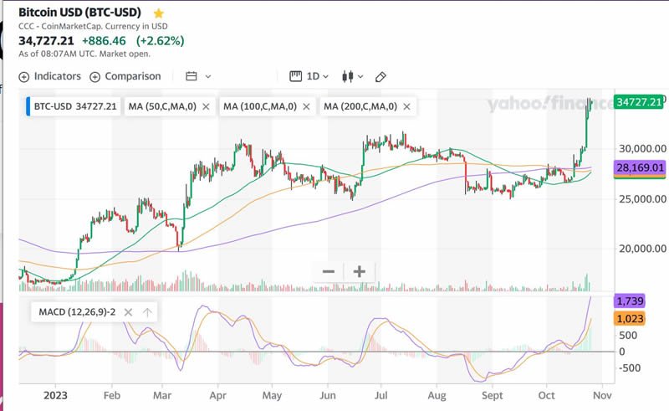
Task: Click the zoom in plus button
Action: pyautogui.click(x=360, y=271)
